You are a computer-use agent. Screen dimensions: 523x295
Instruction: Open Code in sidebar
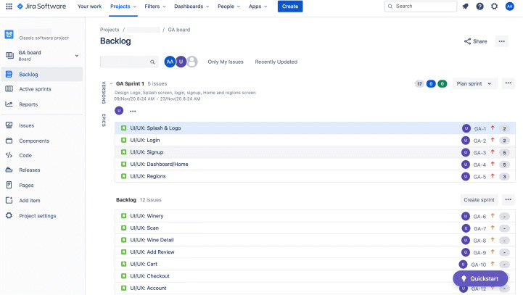pyautogui.click(x=42, y=155)
